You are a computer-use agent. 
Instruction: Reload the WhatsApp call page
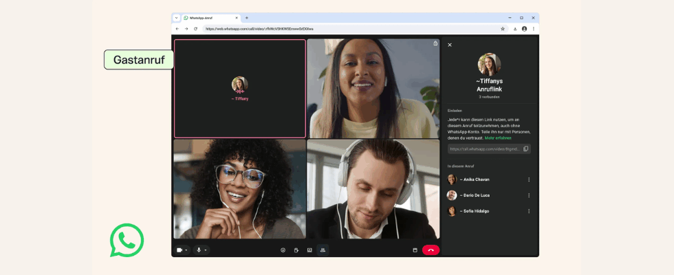(195, 29)
